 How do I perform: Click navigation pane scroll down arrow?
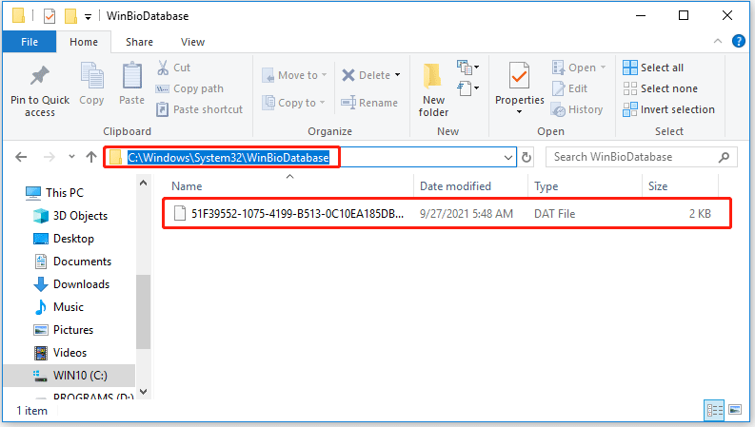[143, 392]
